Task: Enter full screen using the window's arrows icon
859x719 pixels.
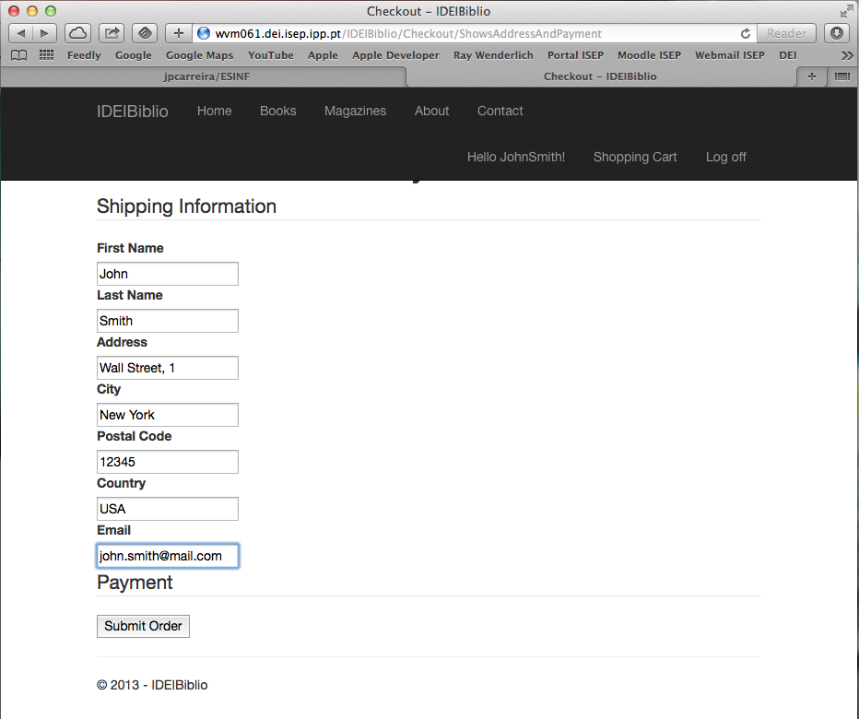Action: pos(846,11)
